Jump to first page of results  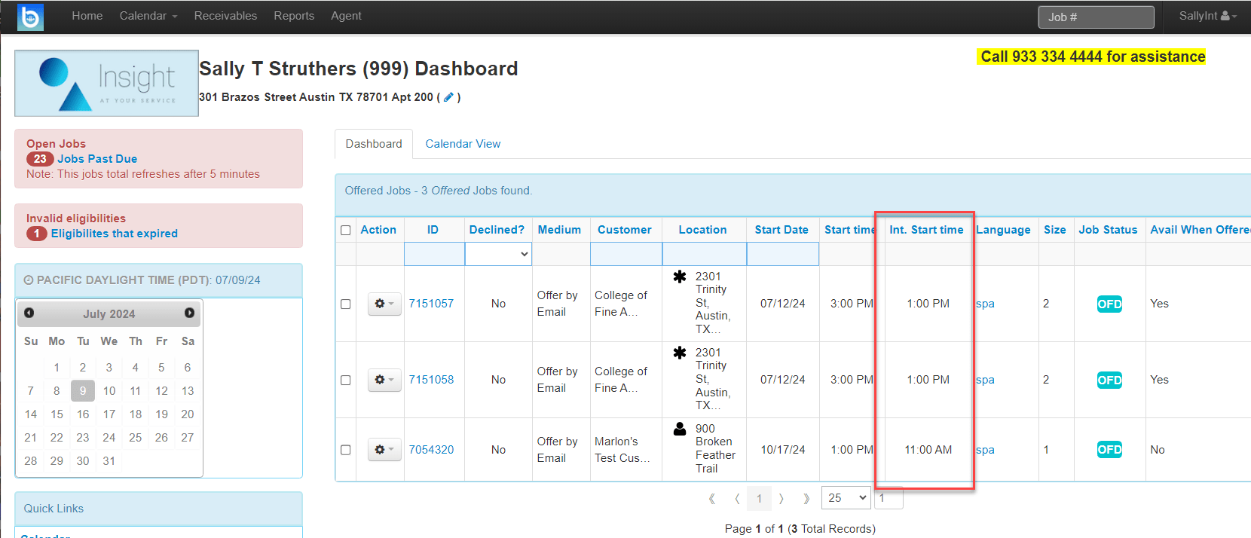[712, 498]
